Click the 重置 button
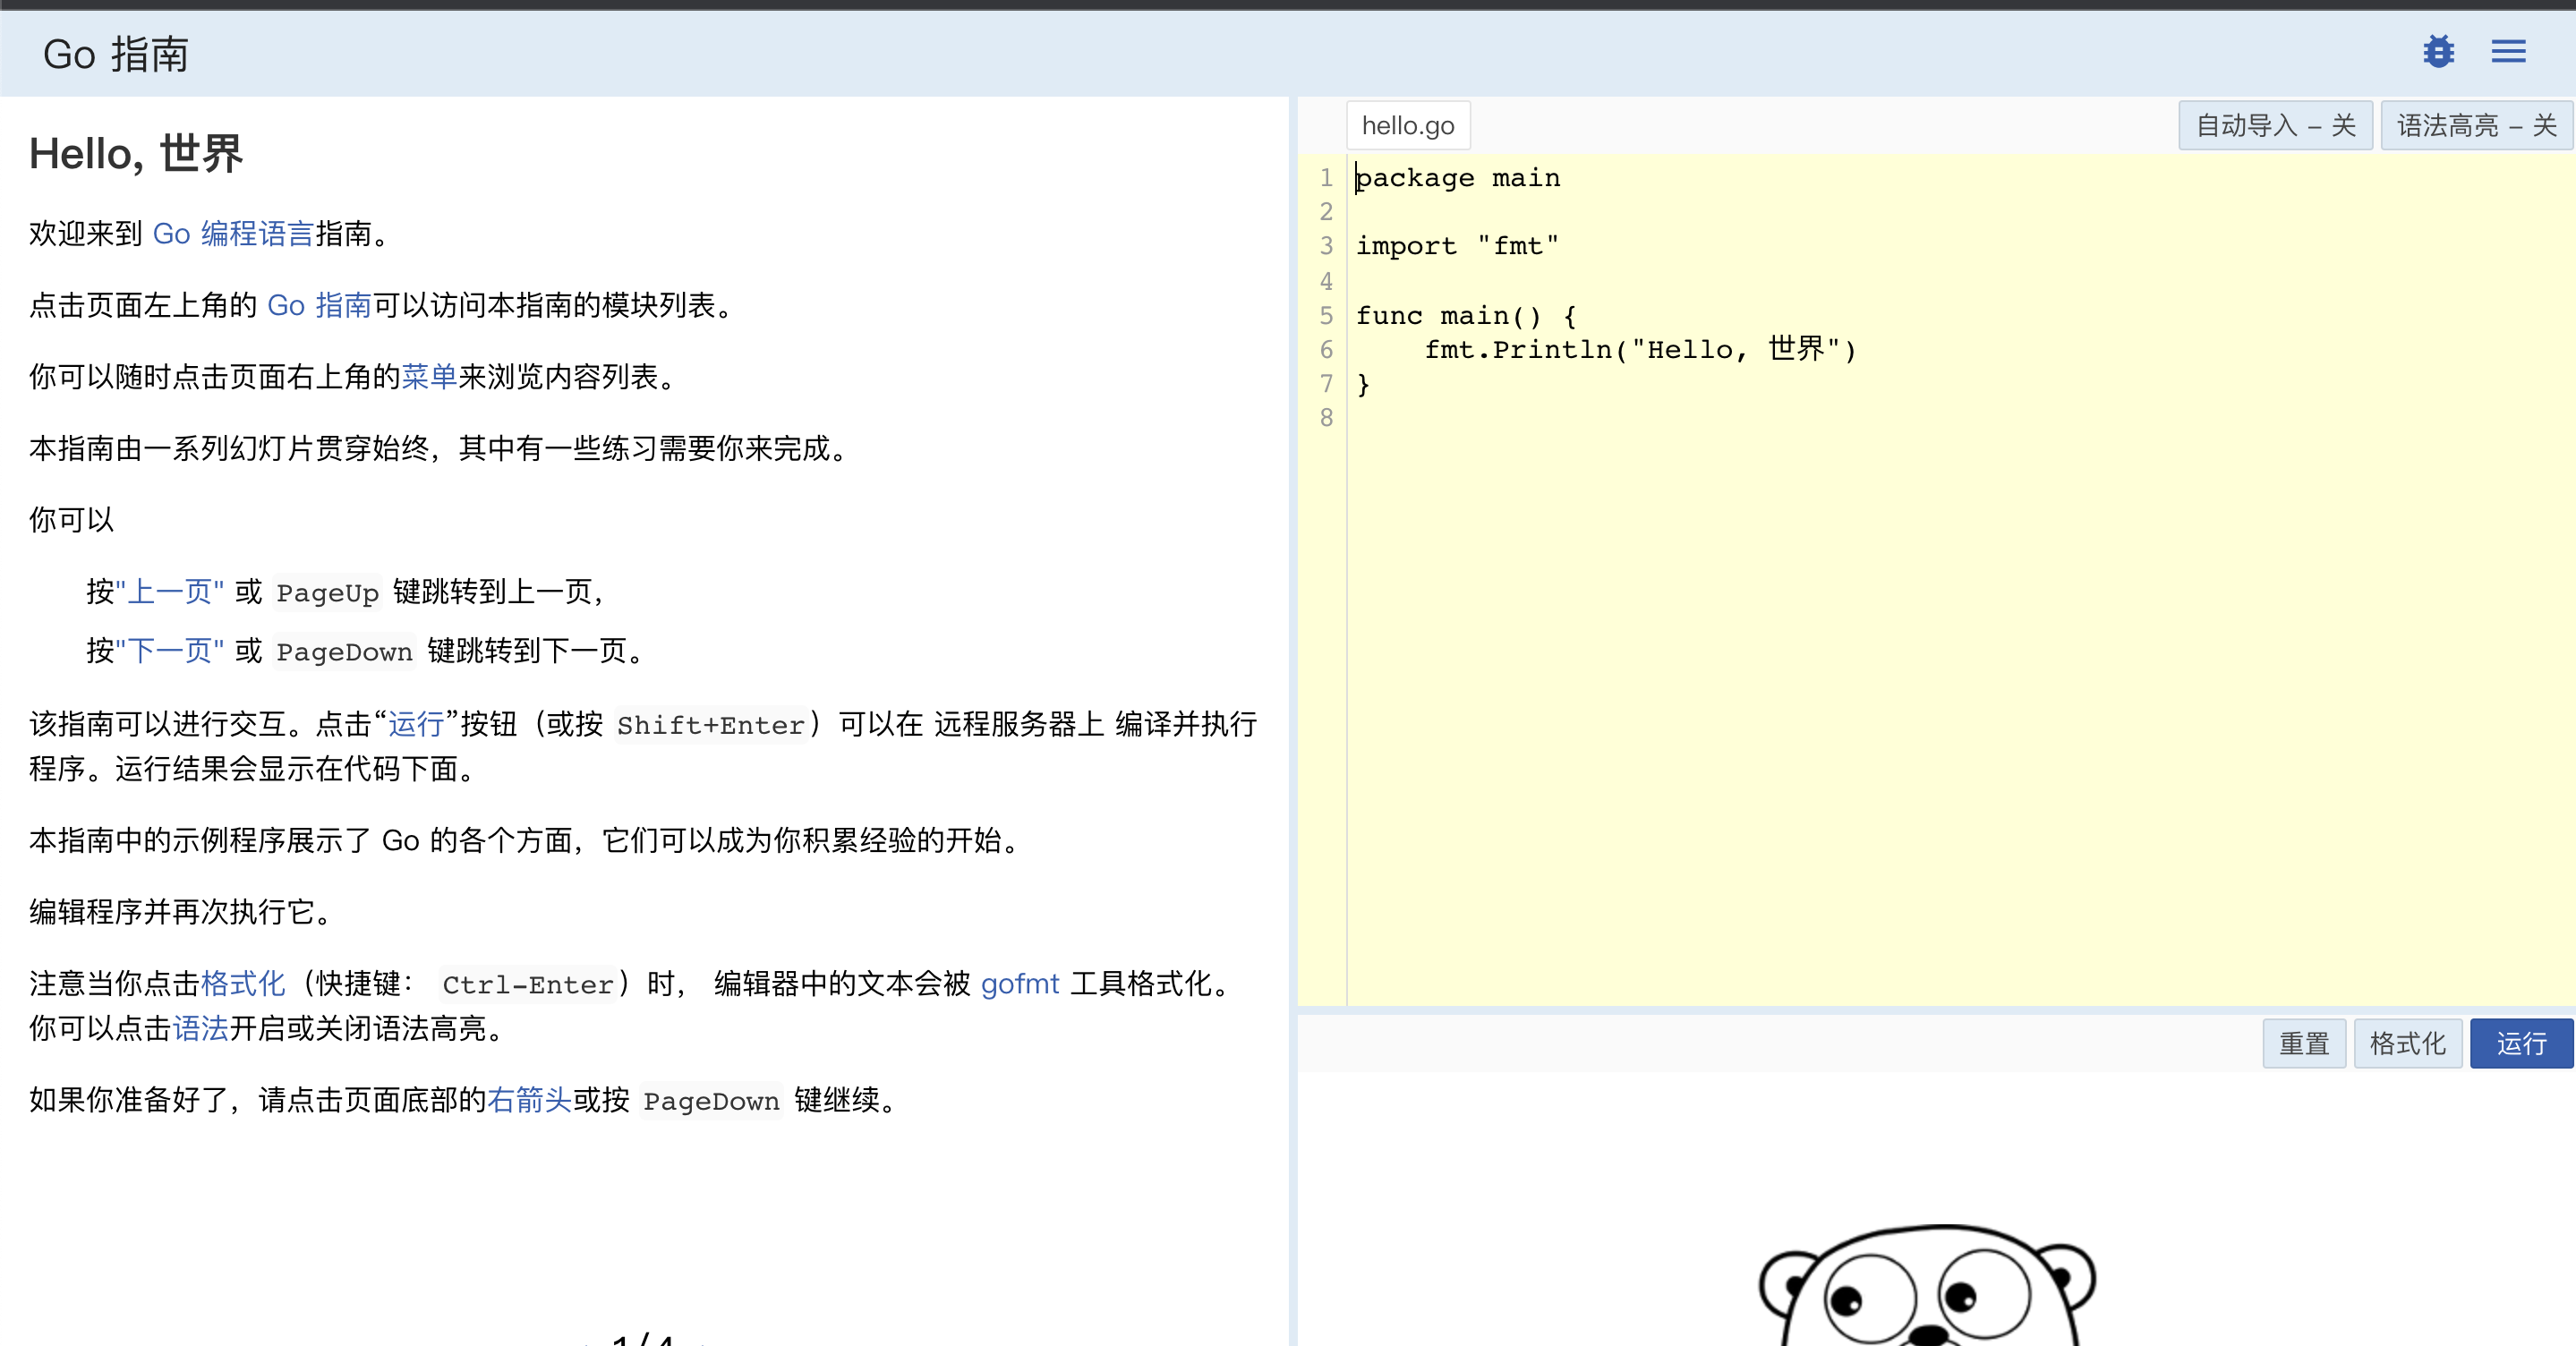The width and height of the screenshot is (2576, 1346). [2304, 1043]
